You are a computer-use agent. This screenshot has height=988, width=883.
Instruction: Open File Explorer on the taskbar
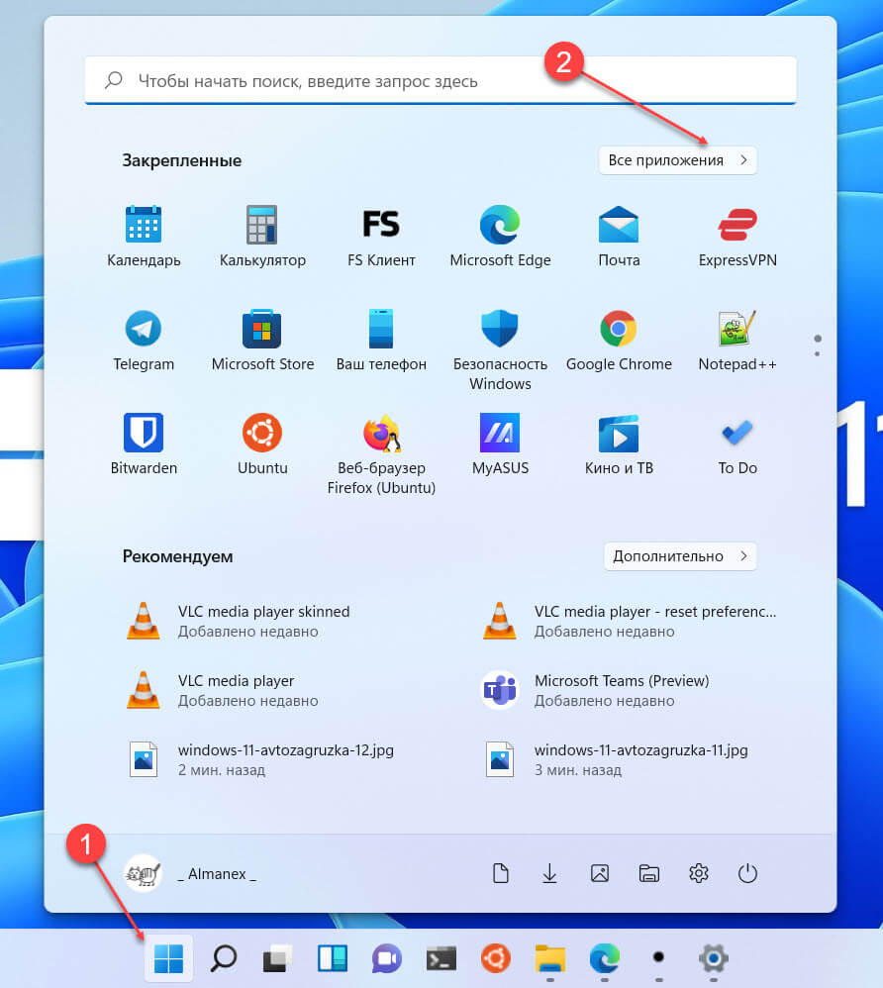[x=550, y=958]
